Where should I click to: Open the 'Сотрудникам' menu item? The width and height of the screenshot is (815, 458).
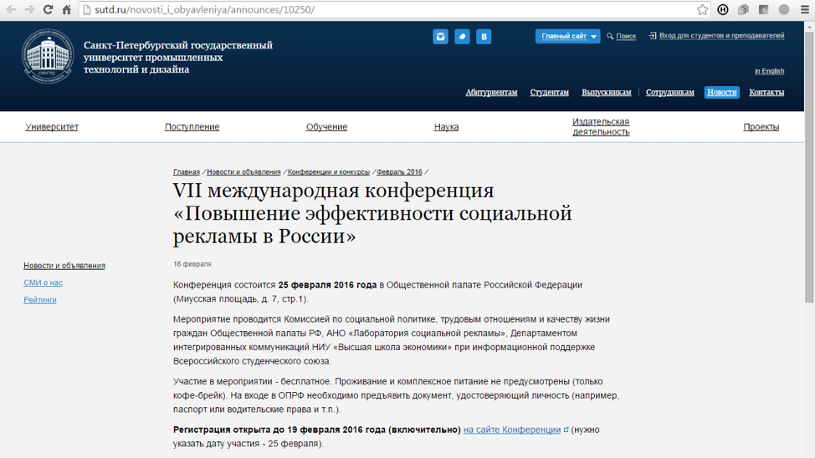click(670, 93)
